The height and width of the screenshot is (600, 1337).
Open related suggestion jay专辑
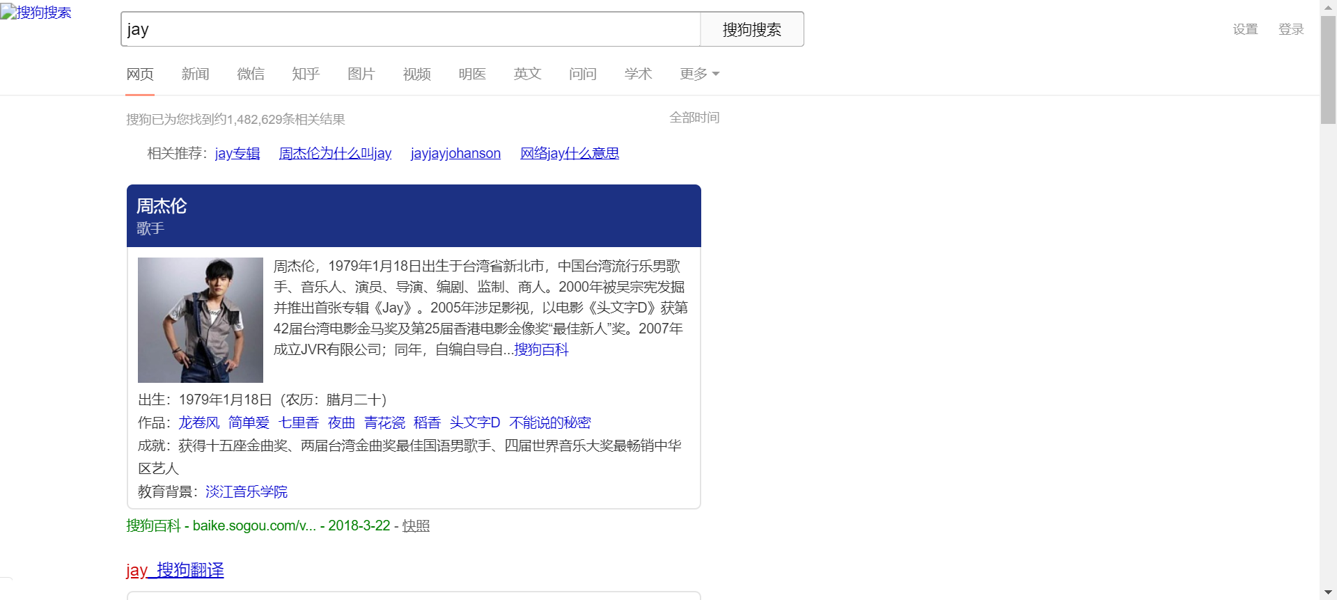click(x=237, y=153)
